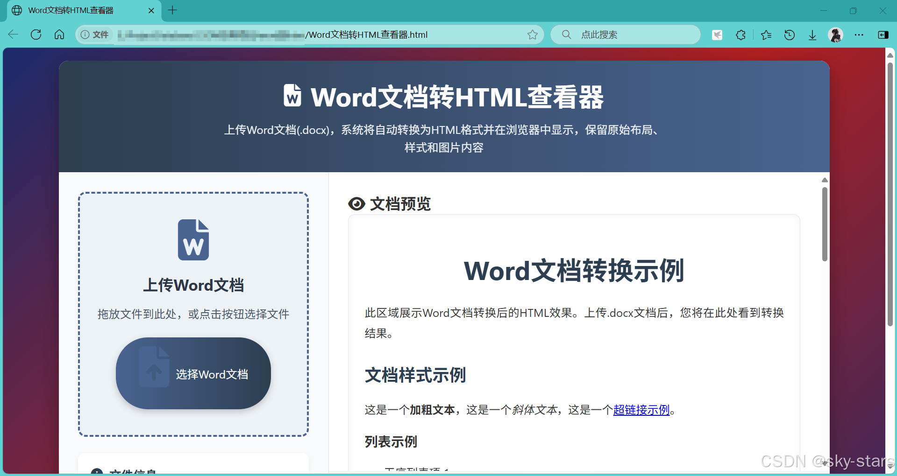Open the 超链接示例 hyperlink
Viewport: 897px width, 476px height.
click(641, 410)
